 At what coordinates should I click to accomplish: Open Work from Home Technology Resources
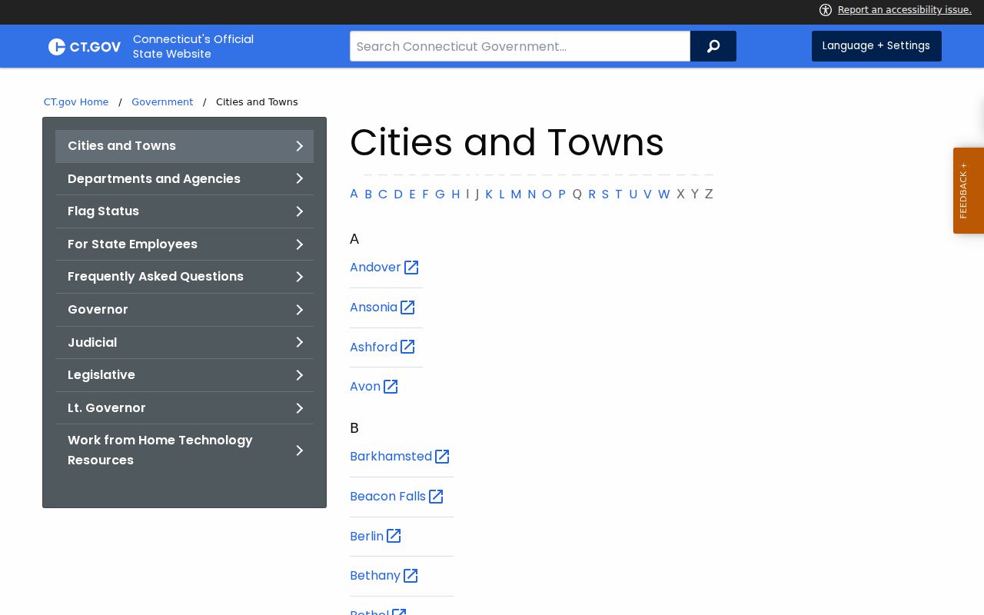(x=184, y=450)
